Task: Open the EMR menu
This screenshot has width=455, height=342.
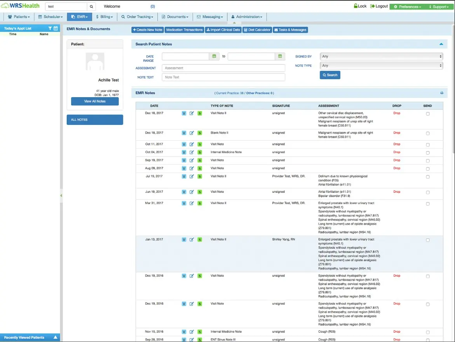Action: coord(79,17)
